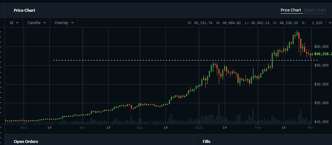Screen dimensions: 332x145
Task: Click the $20,000 price axis label
Action: 321,103
